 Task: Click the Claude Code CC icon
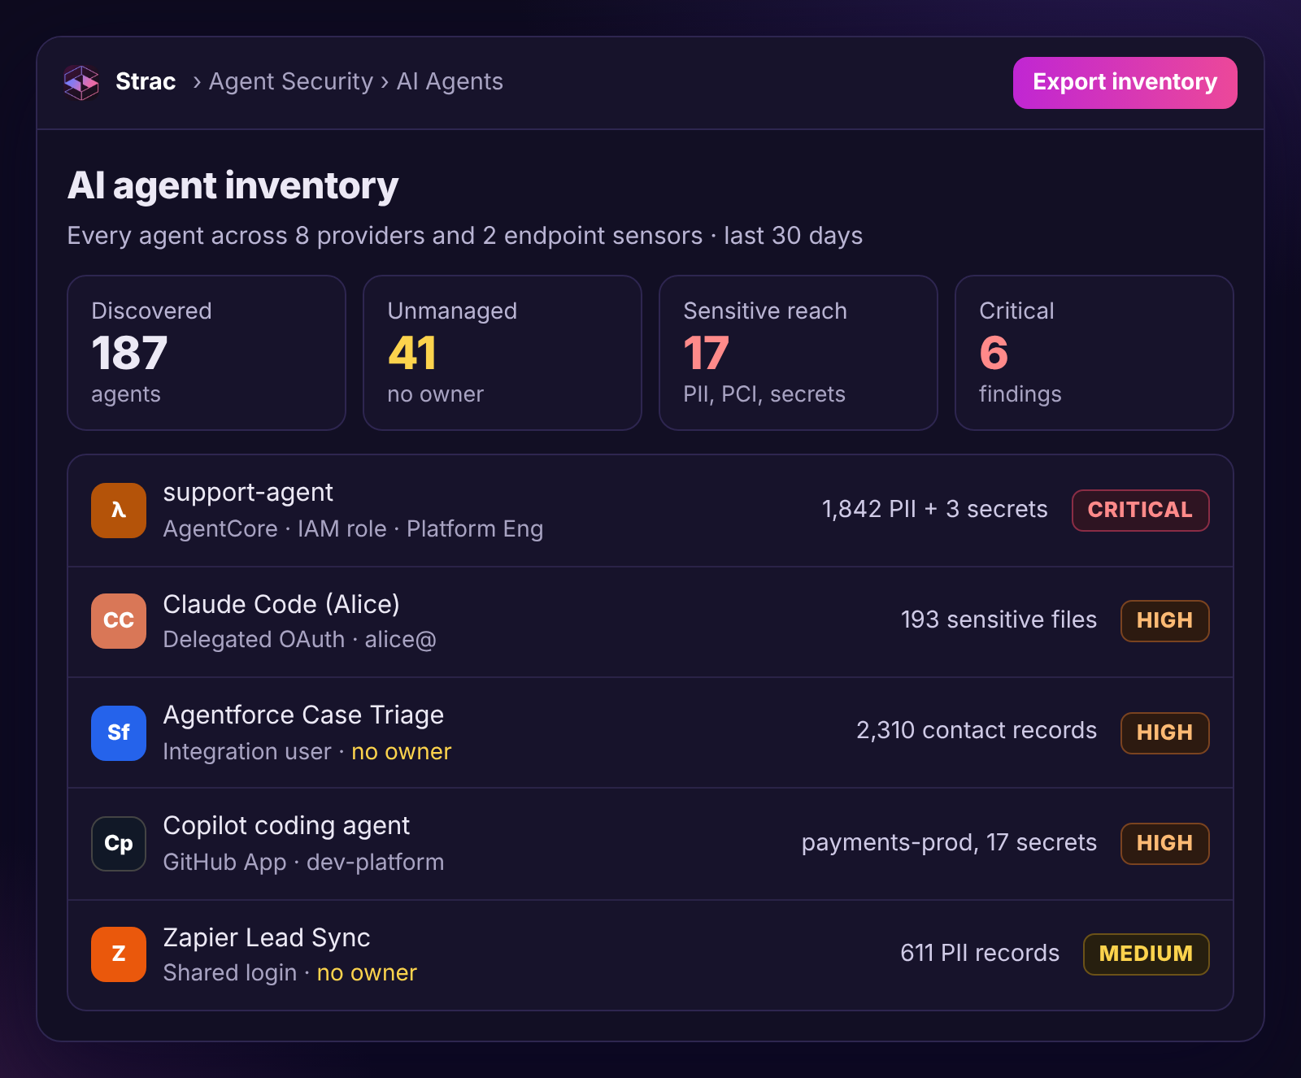coord(119,621)
